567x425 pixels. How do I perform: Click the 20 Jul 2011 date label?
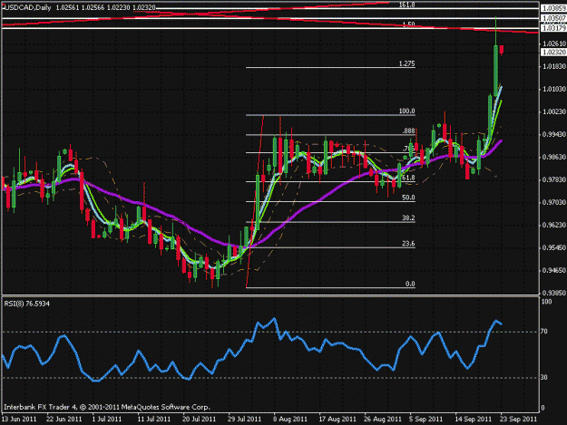click(x=200, y=419)
